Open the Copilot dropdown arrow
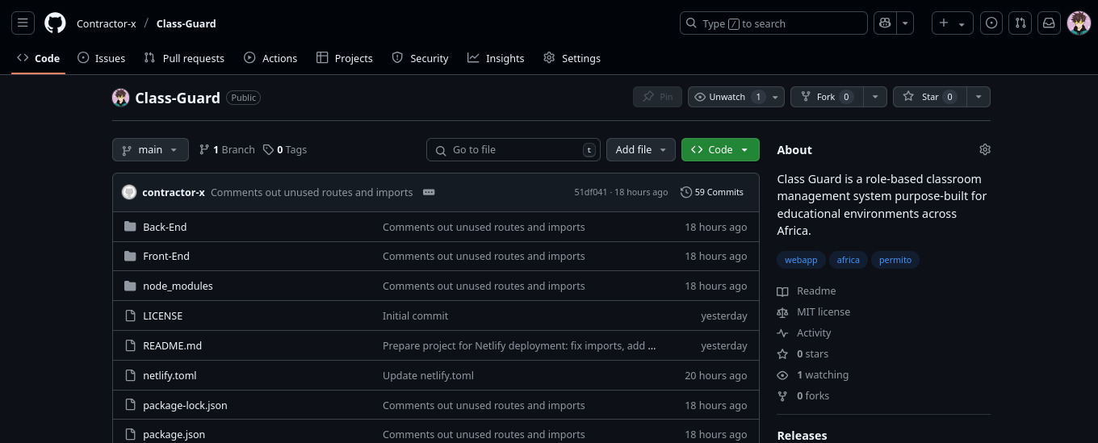 [906, 23]
